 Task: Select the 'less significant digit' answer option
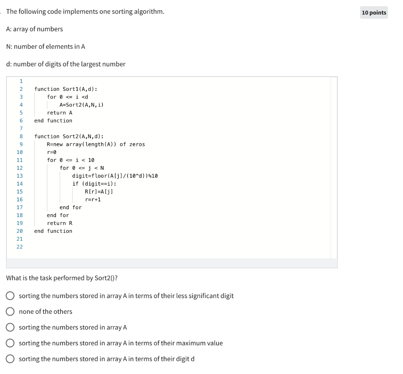point(11,296)
